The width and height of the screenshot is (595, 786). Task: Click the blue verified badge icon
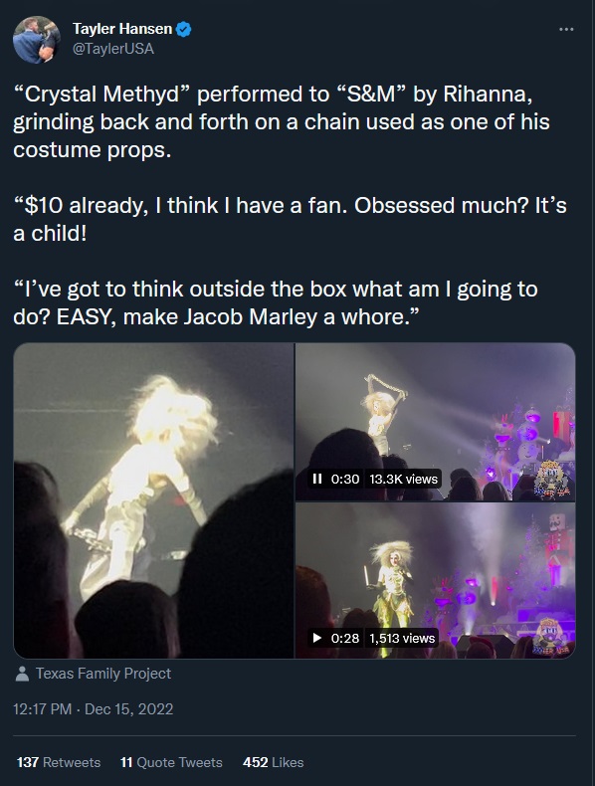tap(183, 29)
